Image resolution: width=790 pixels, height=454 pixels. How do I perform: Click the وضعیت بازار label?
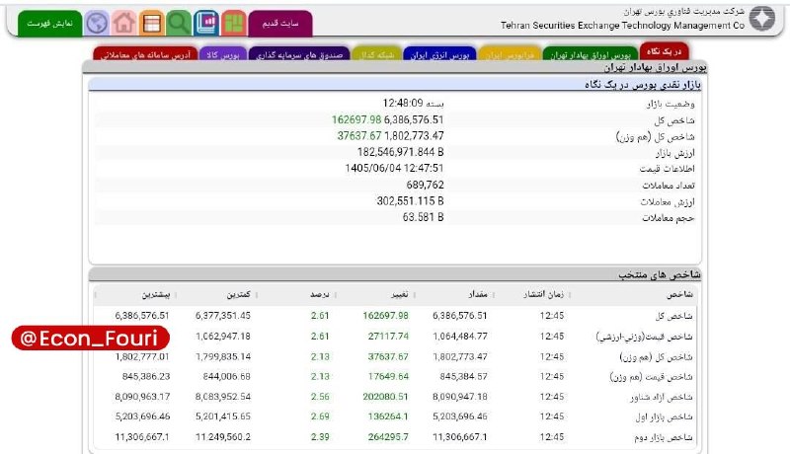(x=671, y=104)
